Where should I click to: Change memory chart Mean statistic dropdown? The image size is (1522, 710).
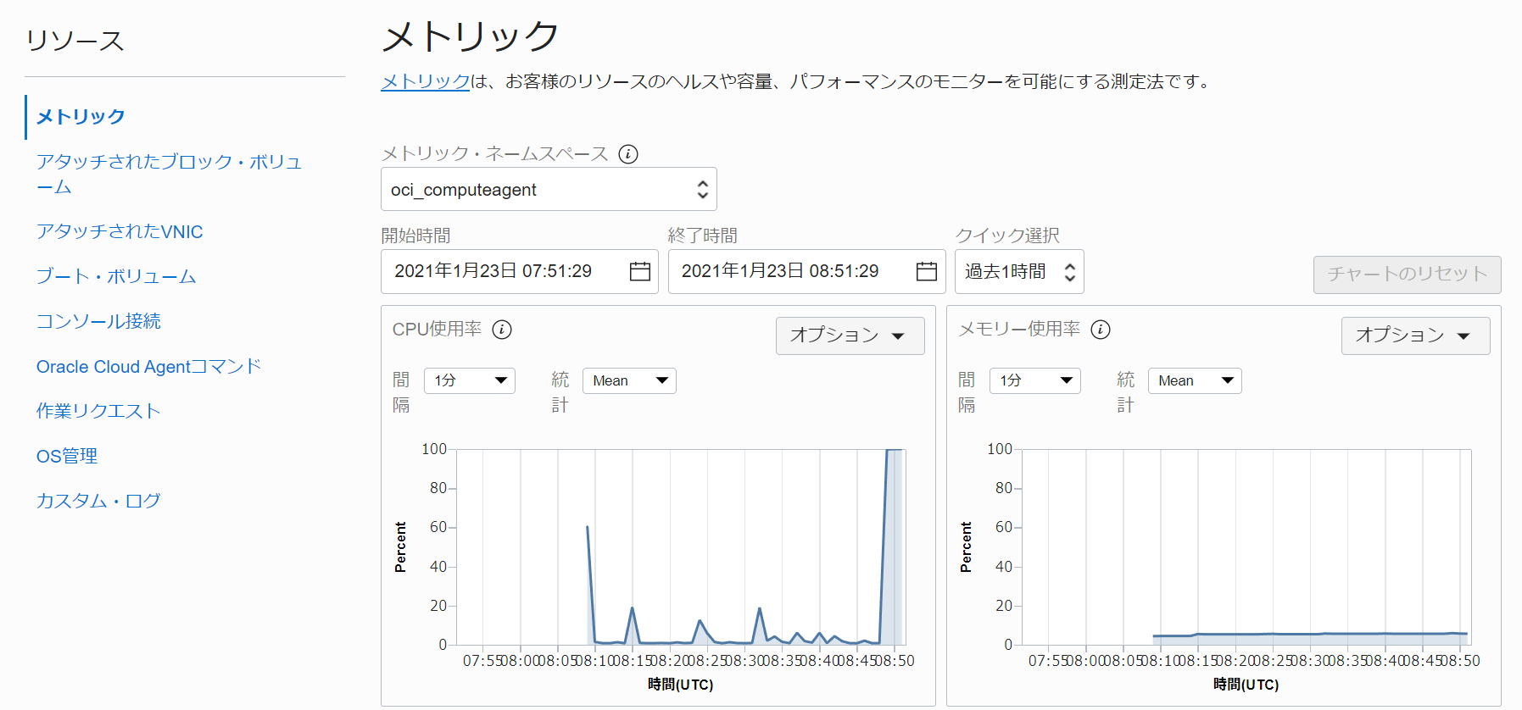(x=1194, y=381)
